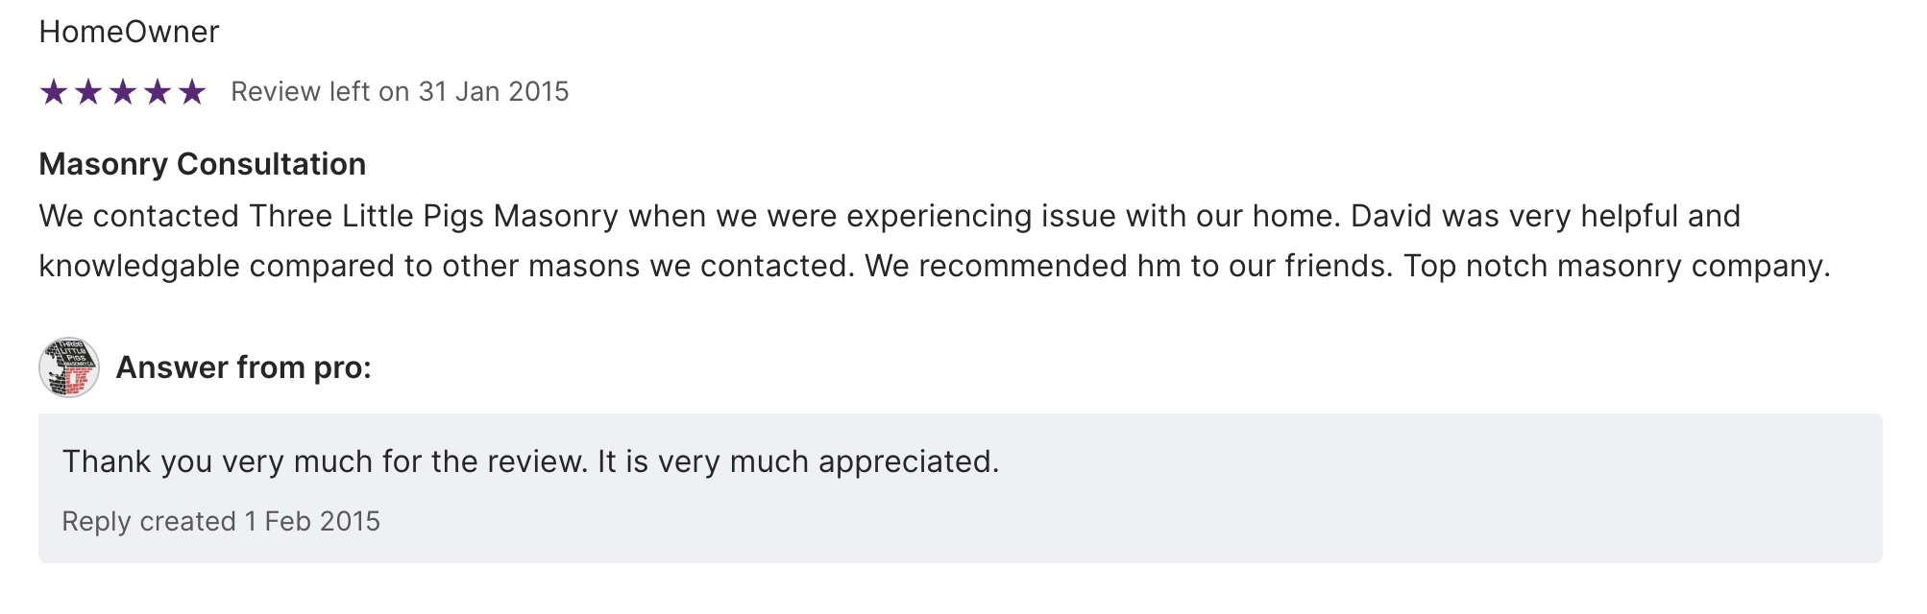Viewport: 1927px width, 614px height.
Task: Click "Three Little Pigs Masonry" in the review
Action: coord(433,216)
